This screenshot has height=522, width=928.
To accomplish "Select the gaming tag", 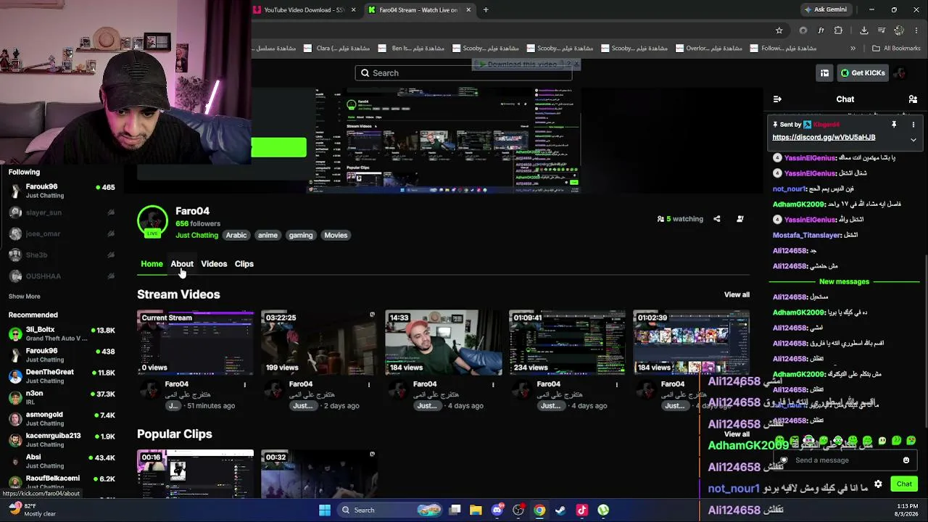I will (301, 235).
